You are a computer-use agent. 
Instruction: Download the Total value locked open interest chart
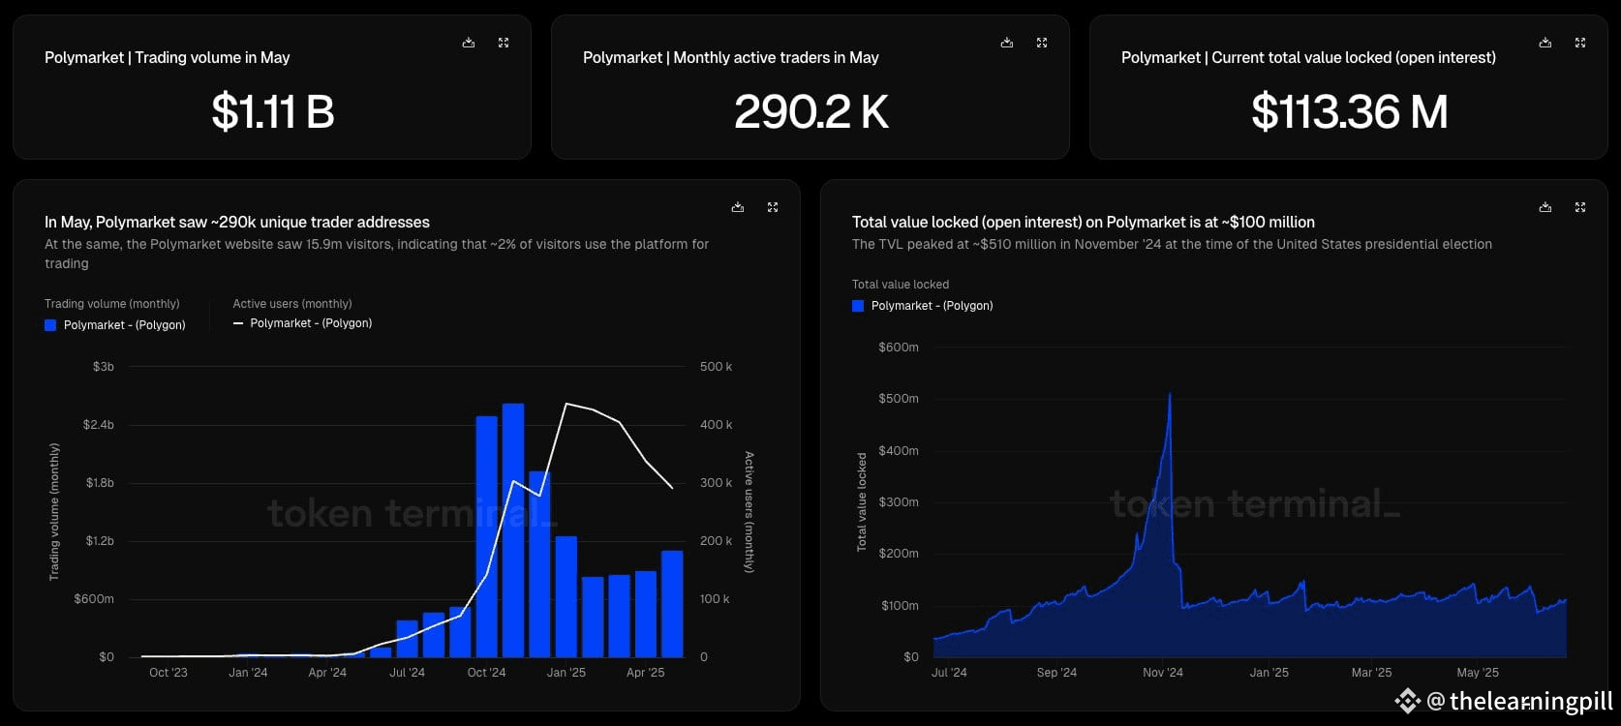1545,207
